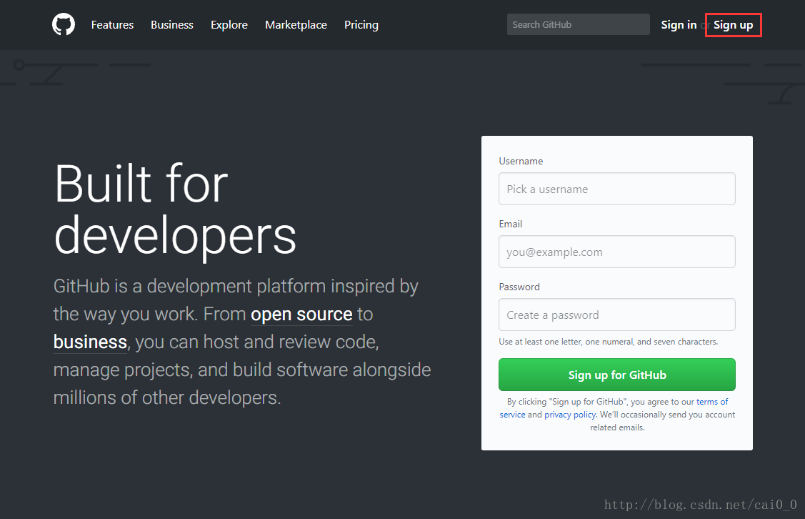Click the highlighted Sign up button

(734, 24)
